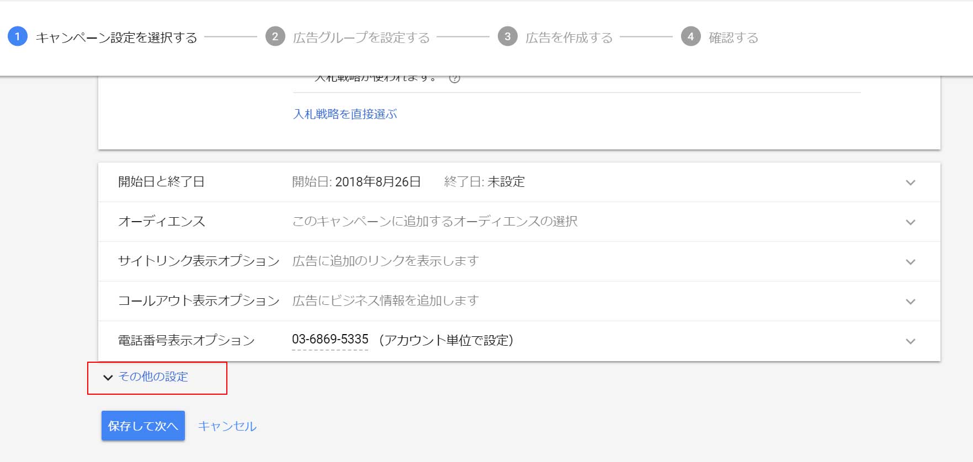Go to 確認する step
973x462 pixels.
point(733,37)
